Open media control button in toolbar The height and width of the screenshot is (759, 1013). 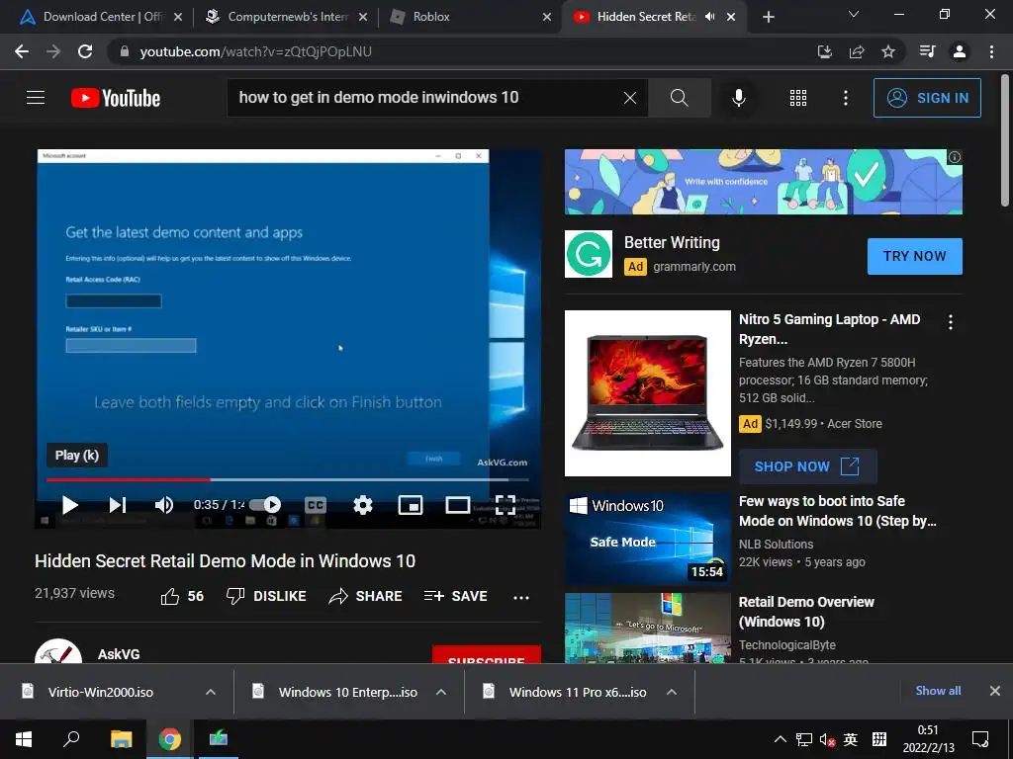927,51
